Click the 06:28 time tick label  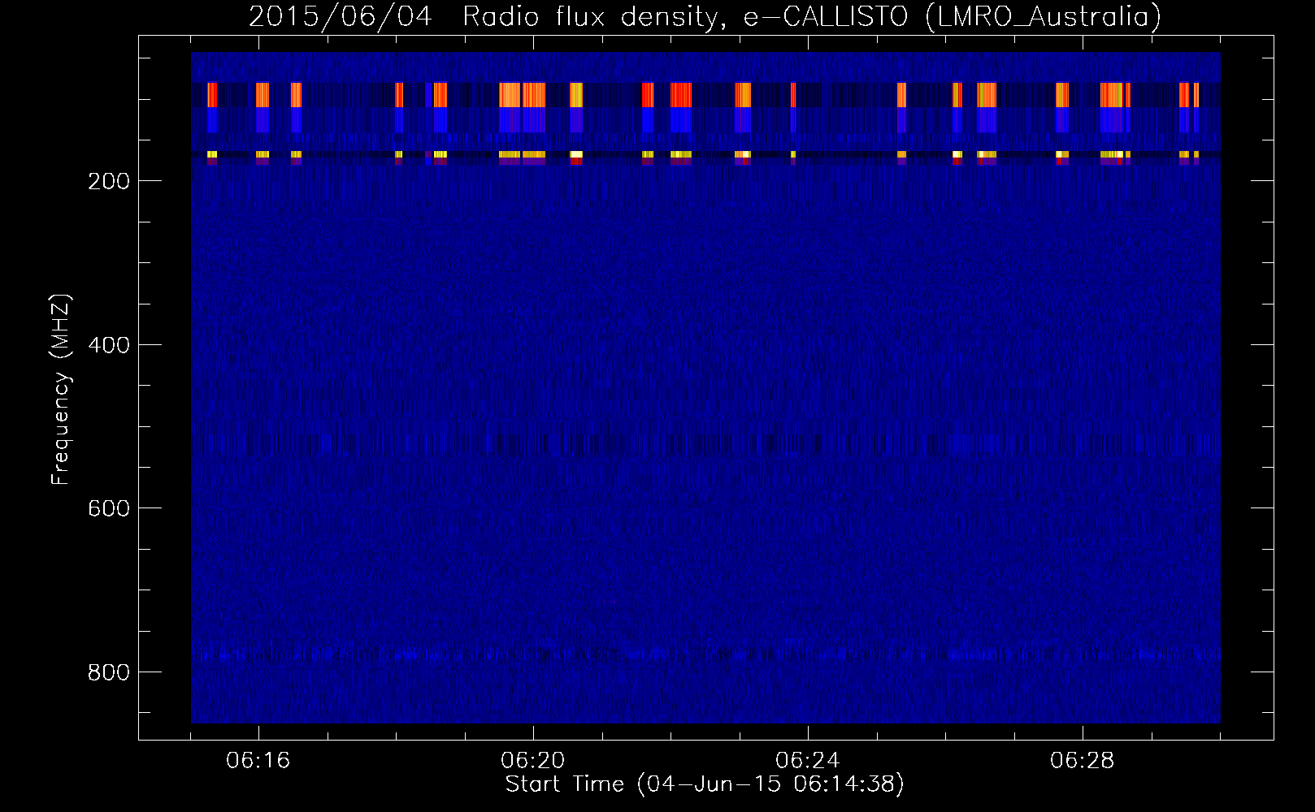pos(1083,761)
